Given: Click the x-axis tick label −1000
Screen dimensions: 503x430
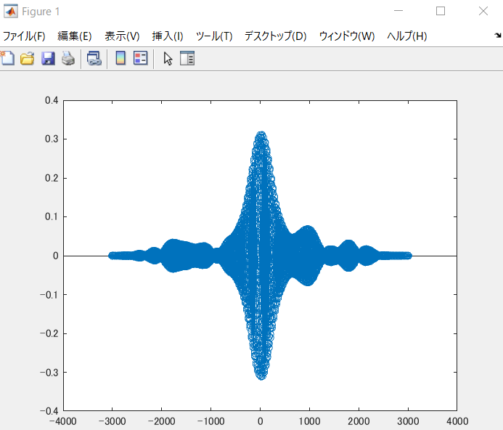Looking at the screenshot, I should click(x=210, y=421).
